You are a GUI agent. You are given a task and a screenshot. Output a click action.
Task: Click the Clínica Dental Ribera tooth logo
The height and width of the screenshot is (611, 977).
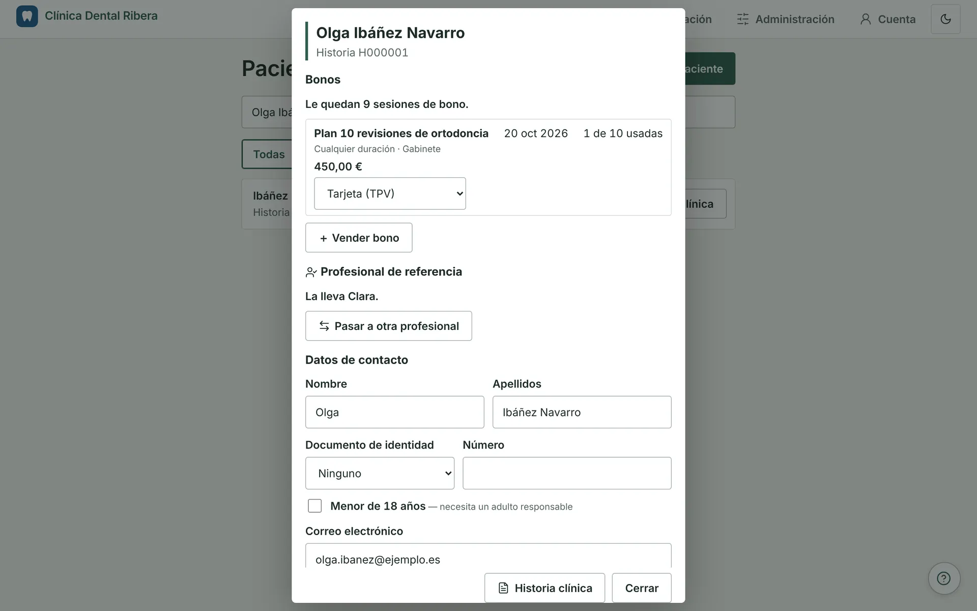coord(27,16)
